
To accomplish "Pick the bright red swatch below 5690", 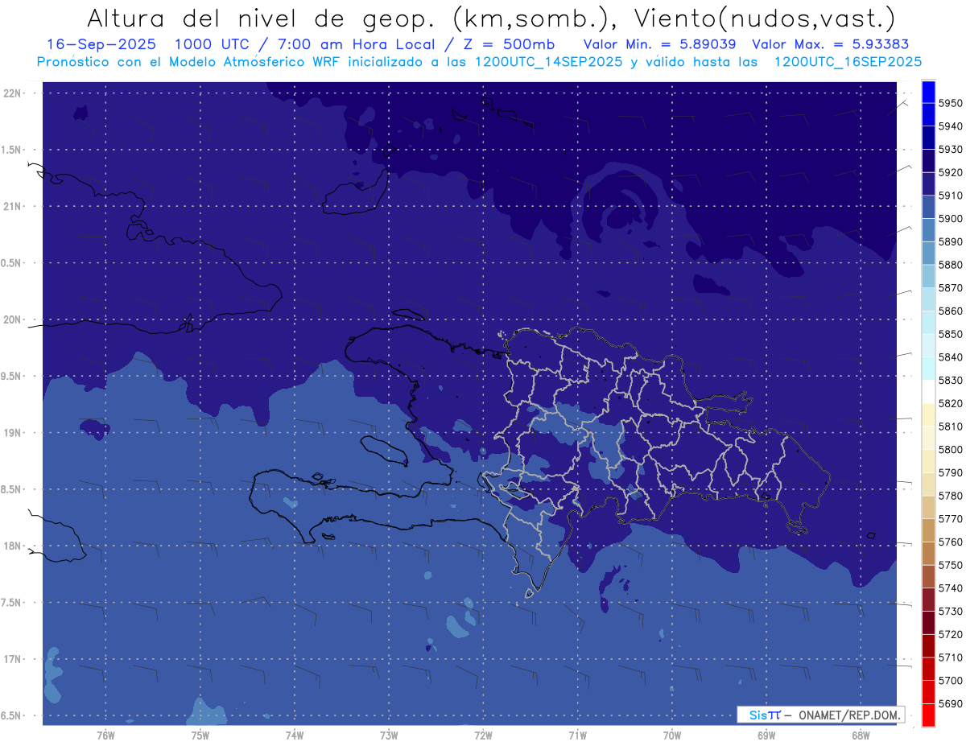I will click(x=928, y=715).
